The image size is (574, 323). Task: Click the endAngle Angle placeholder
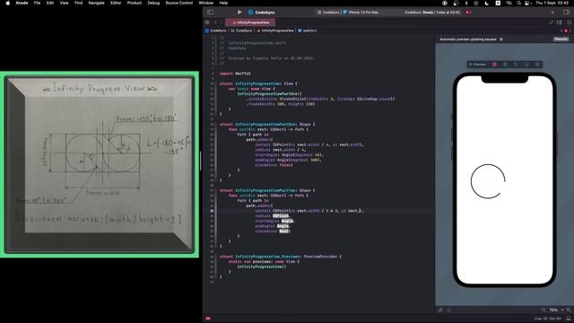283,226
